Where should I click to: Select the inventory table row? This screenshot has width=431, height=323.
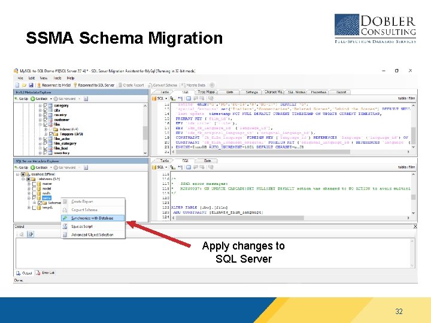tap(62, 153)
